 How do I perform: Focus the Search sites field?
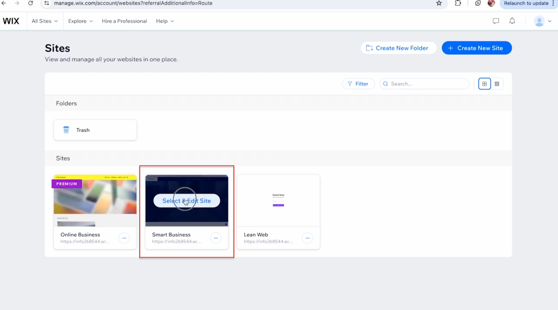424,84
